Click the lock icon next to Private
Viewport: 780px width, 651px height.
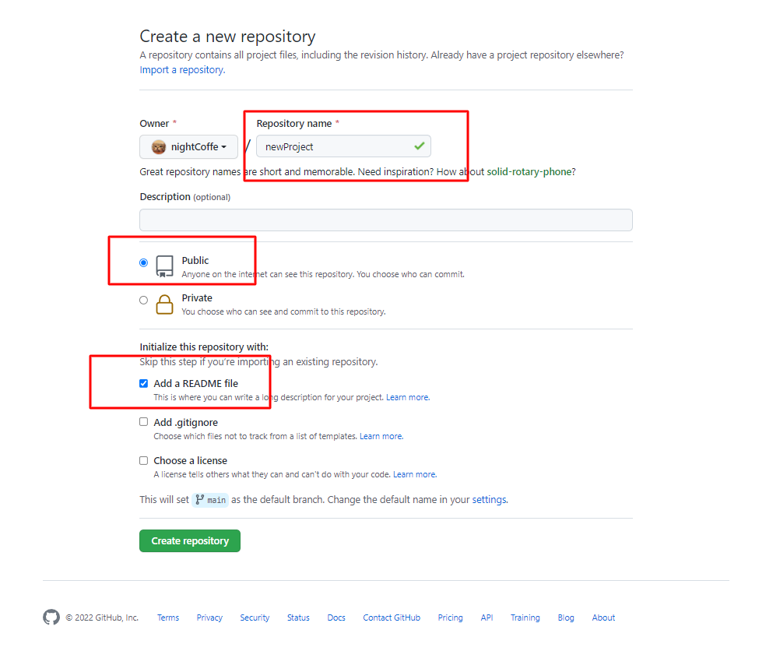[x=164, y=304]
